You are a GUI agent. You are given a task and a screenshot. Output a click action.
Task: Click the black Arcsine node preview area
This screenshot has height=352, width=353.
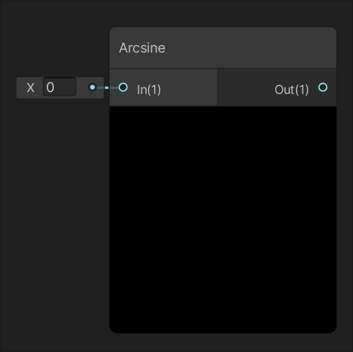click(223, 219)
